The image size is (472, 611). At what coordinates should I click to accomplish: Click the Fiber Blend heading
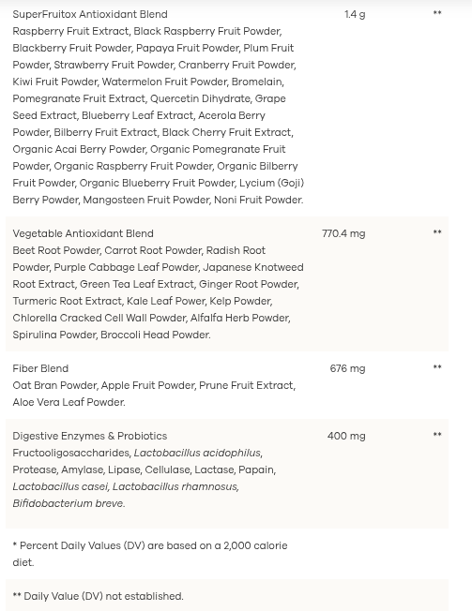40,368
